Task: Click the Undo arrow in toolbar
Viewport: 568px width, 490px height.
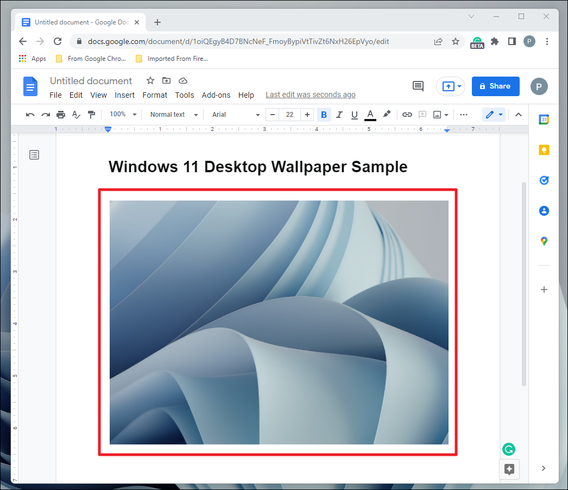Action: 30,115
